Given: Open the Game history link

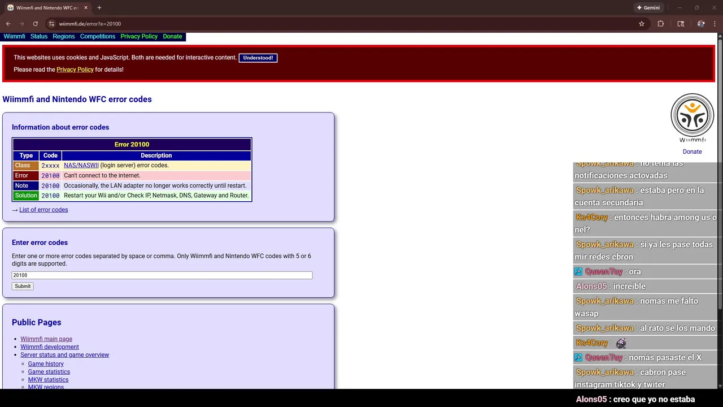Looking at the screenshot, I should [x=46, y=364].
